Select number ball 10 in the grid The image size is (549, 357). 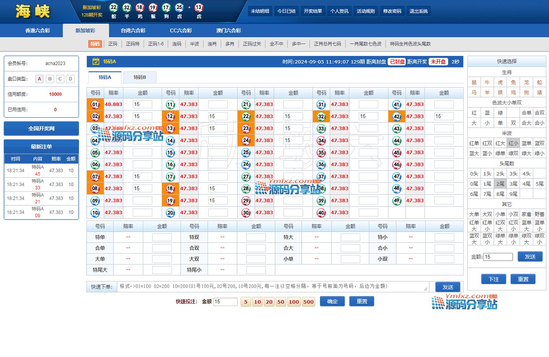(x=95, y=213)
